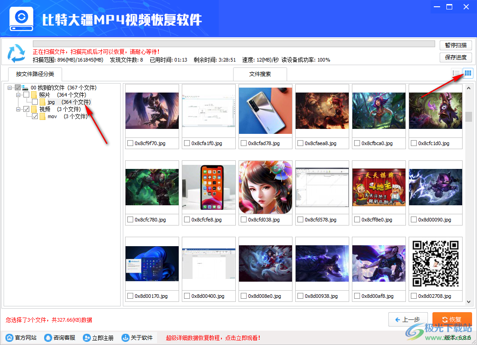The height and width of the screenshot is (345, 477).
Task: Open the 文件搜索 tab
Action: 260,74
